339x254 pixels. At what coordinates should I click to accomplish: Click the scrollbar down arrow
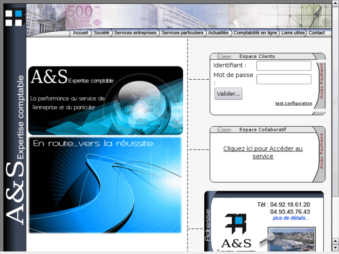[x=335, y=248]
